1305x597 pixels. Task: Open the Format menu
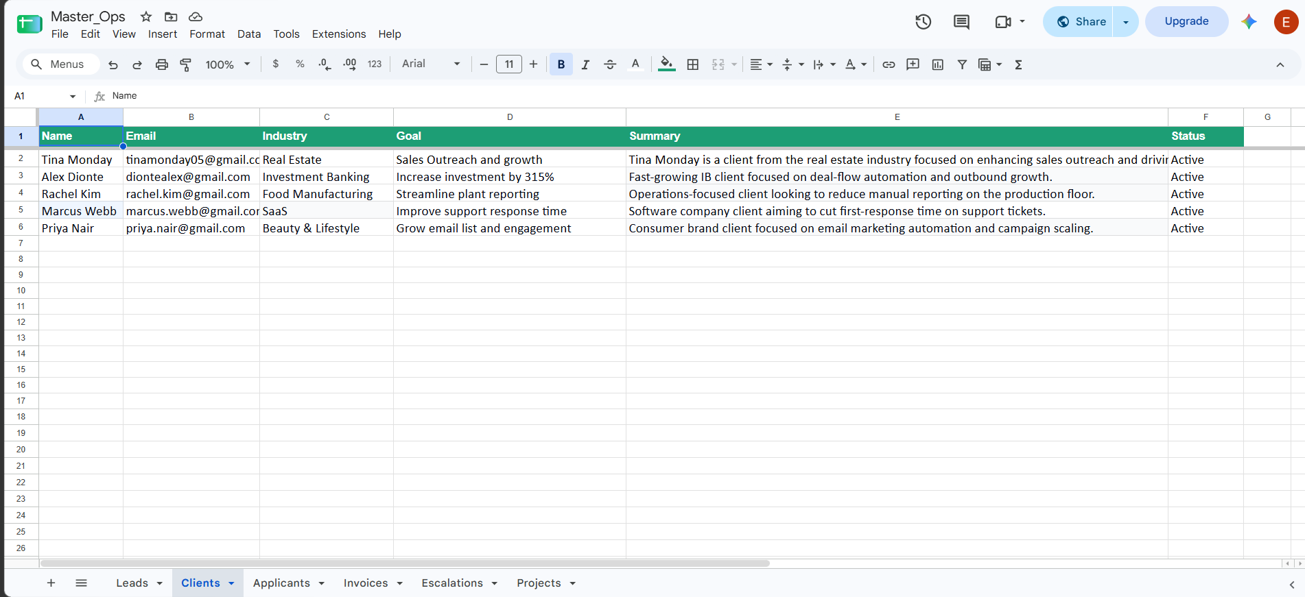[x=207, y=34]
